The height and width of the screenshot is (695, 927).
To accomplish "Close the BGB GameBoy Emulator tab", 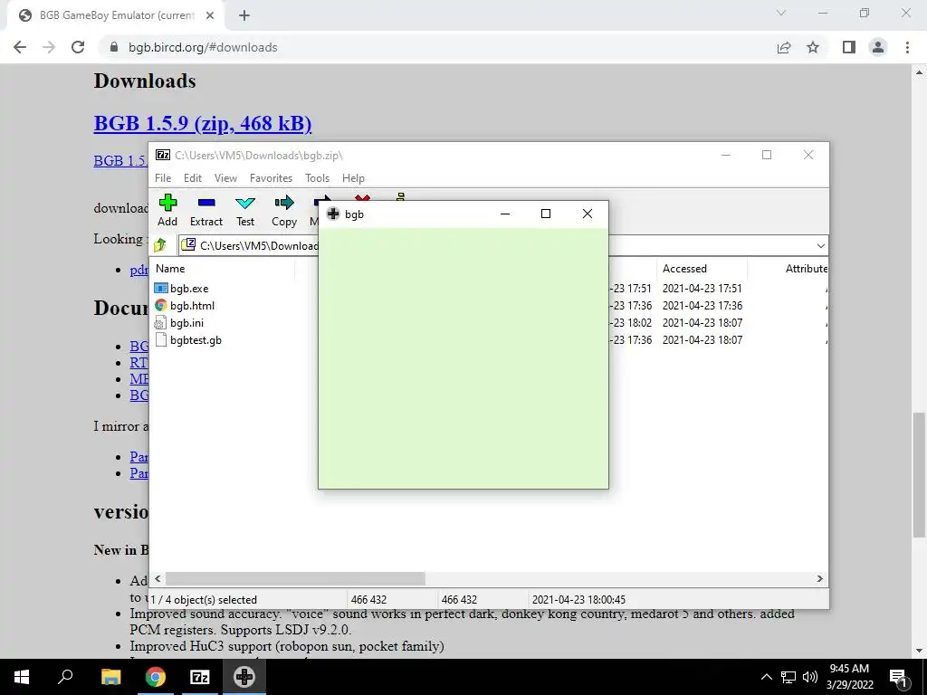I will tap(210, 15).
